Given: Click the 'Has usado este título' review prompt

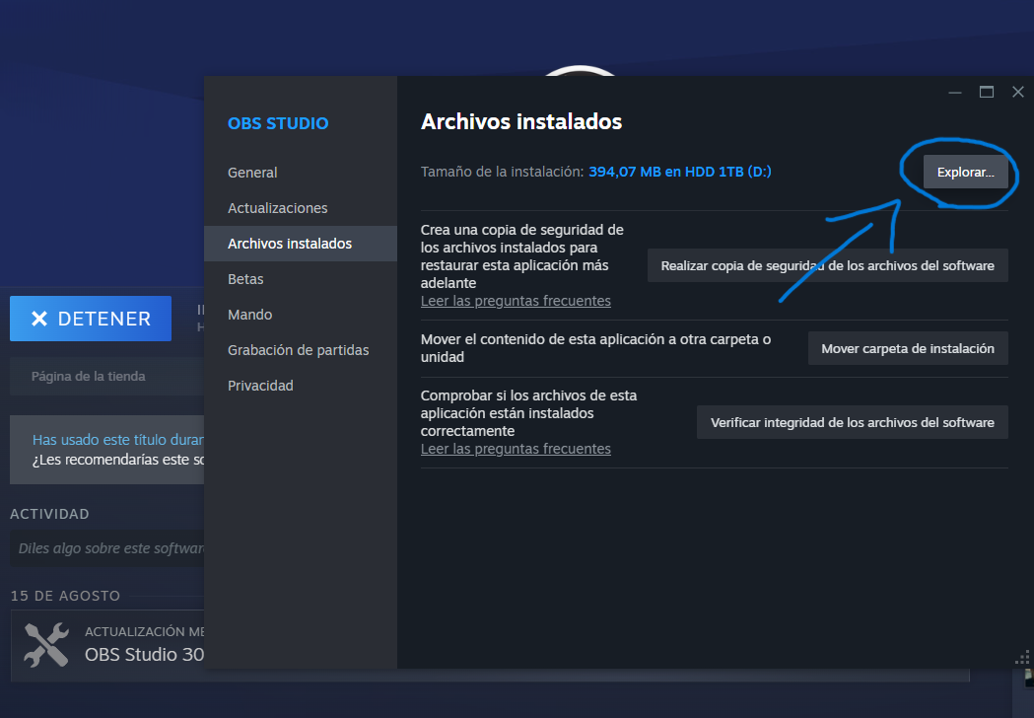Looking at the screenshot, I should 117,440.
